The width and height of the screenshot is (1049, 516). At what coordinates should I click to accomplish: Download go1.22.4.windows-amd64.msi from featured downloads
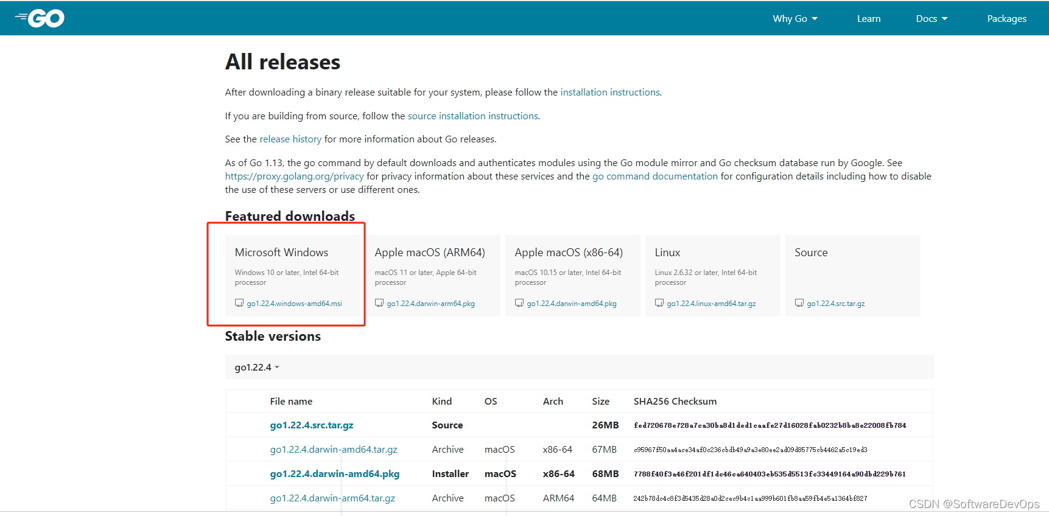point(295,304)
